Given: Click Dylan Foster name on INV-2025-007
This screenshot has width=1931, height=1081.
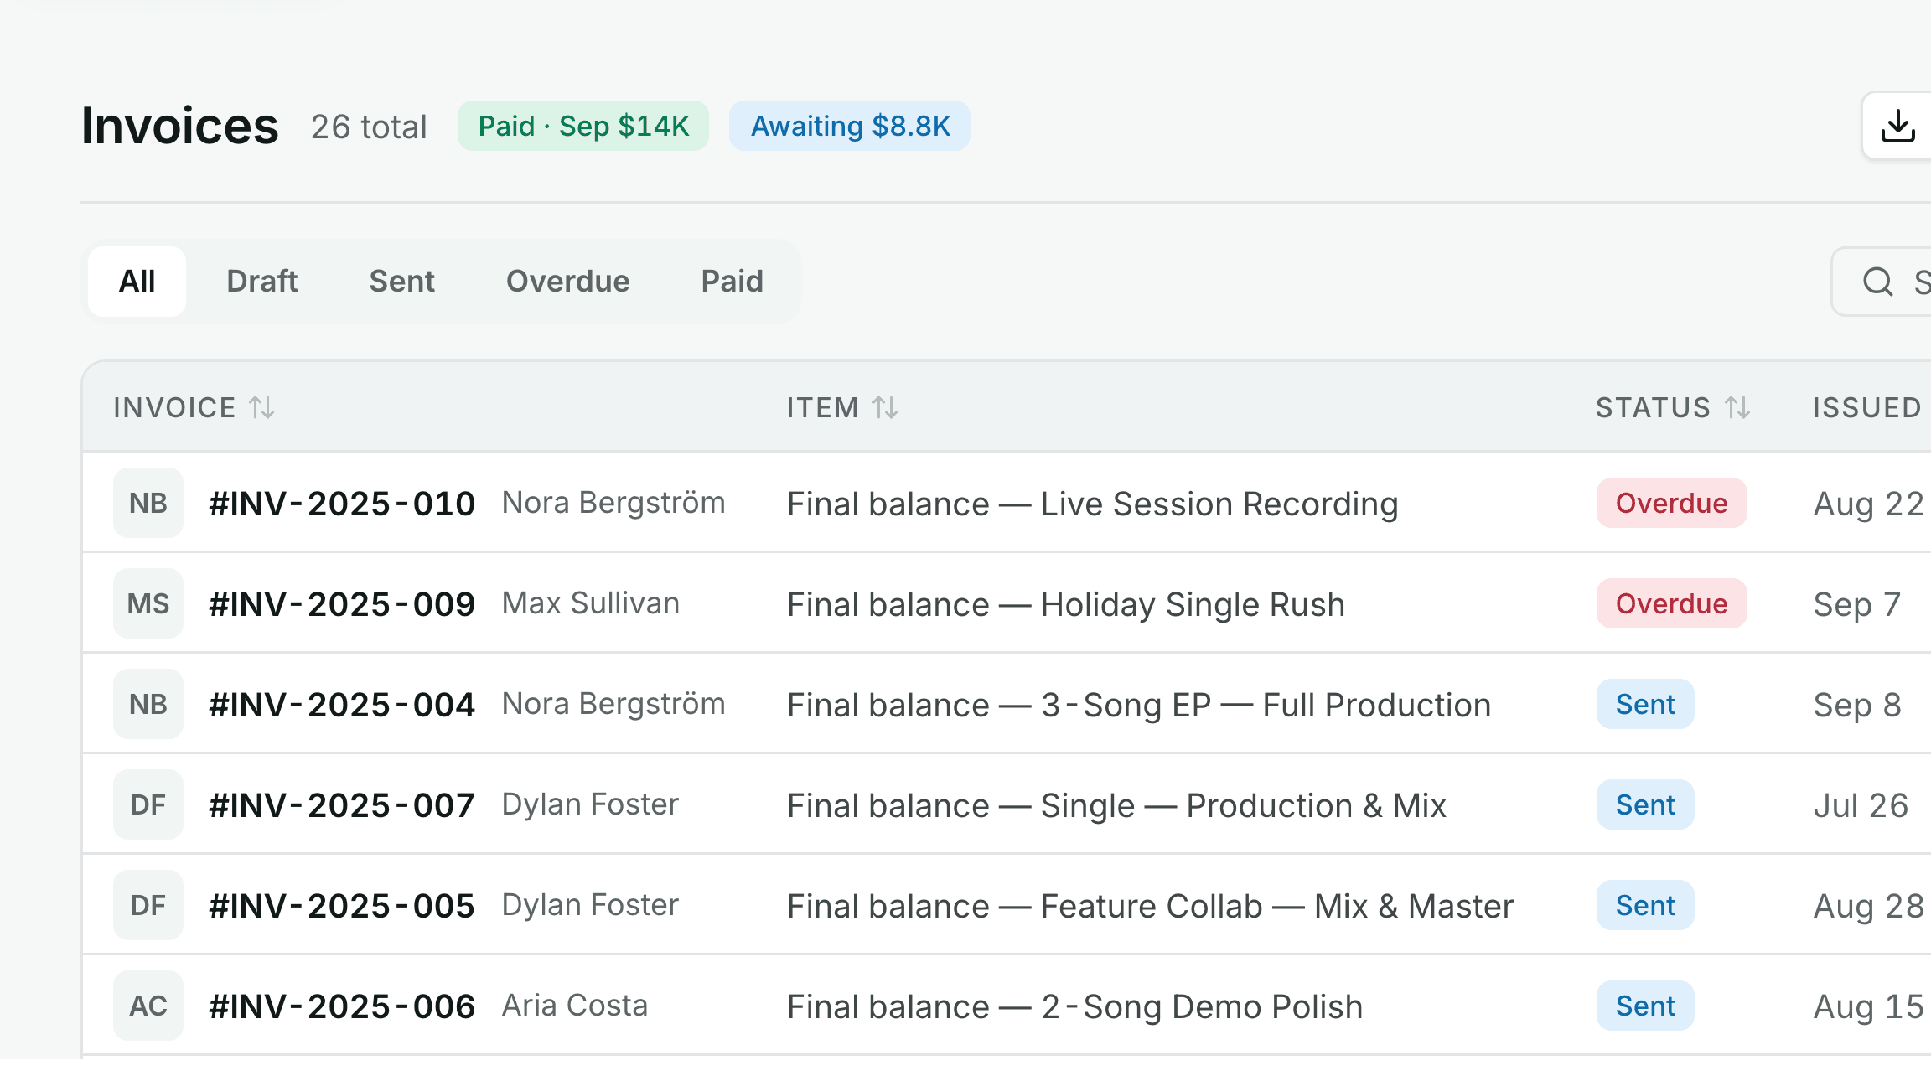Looking at the screenshot, I should pos(590,805).
